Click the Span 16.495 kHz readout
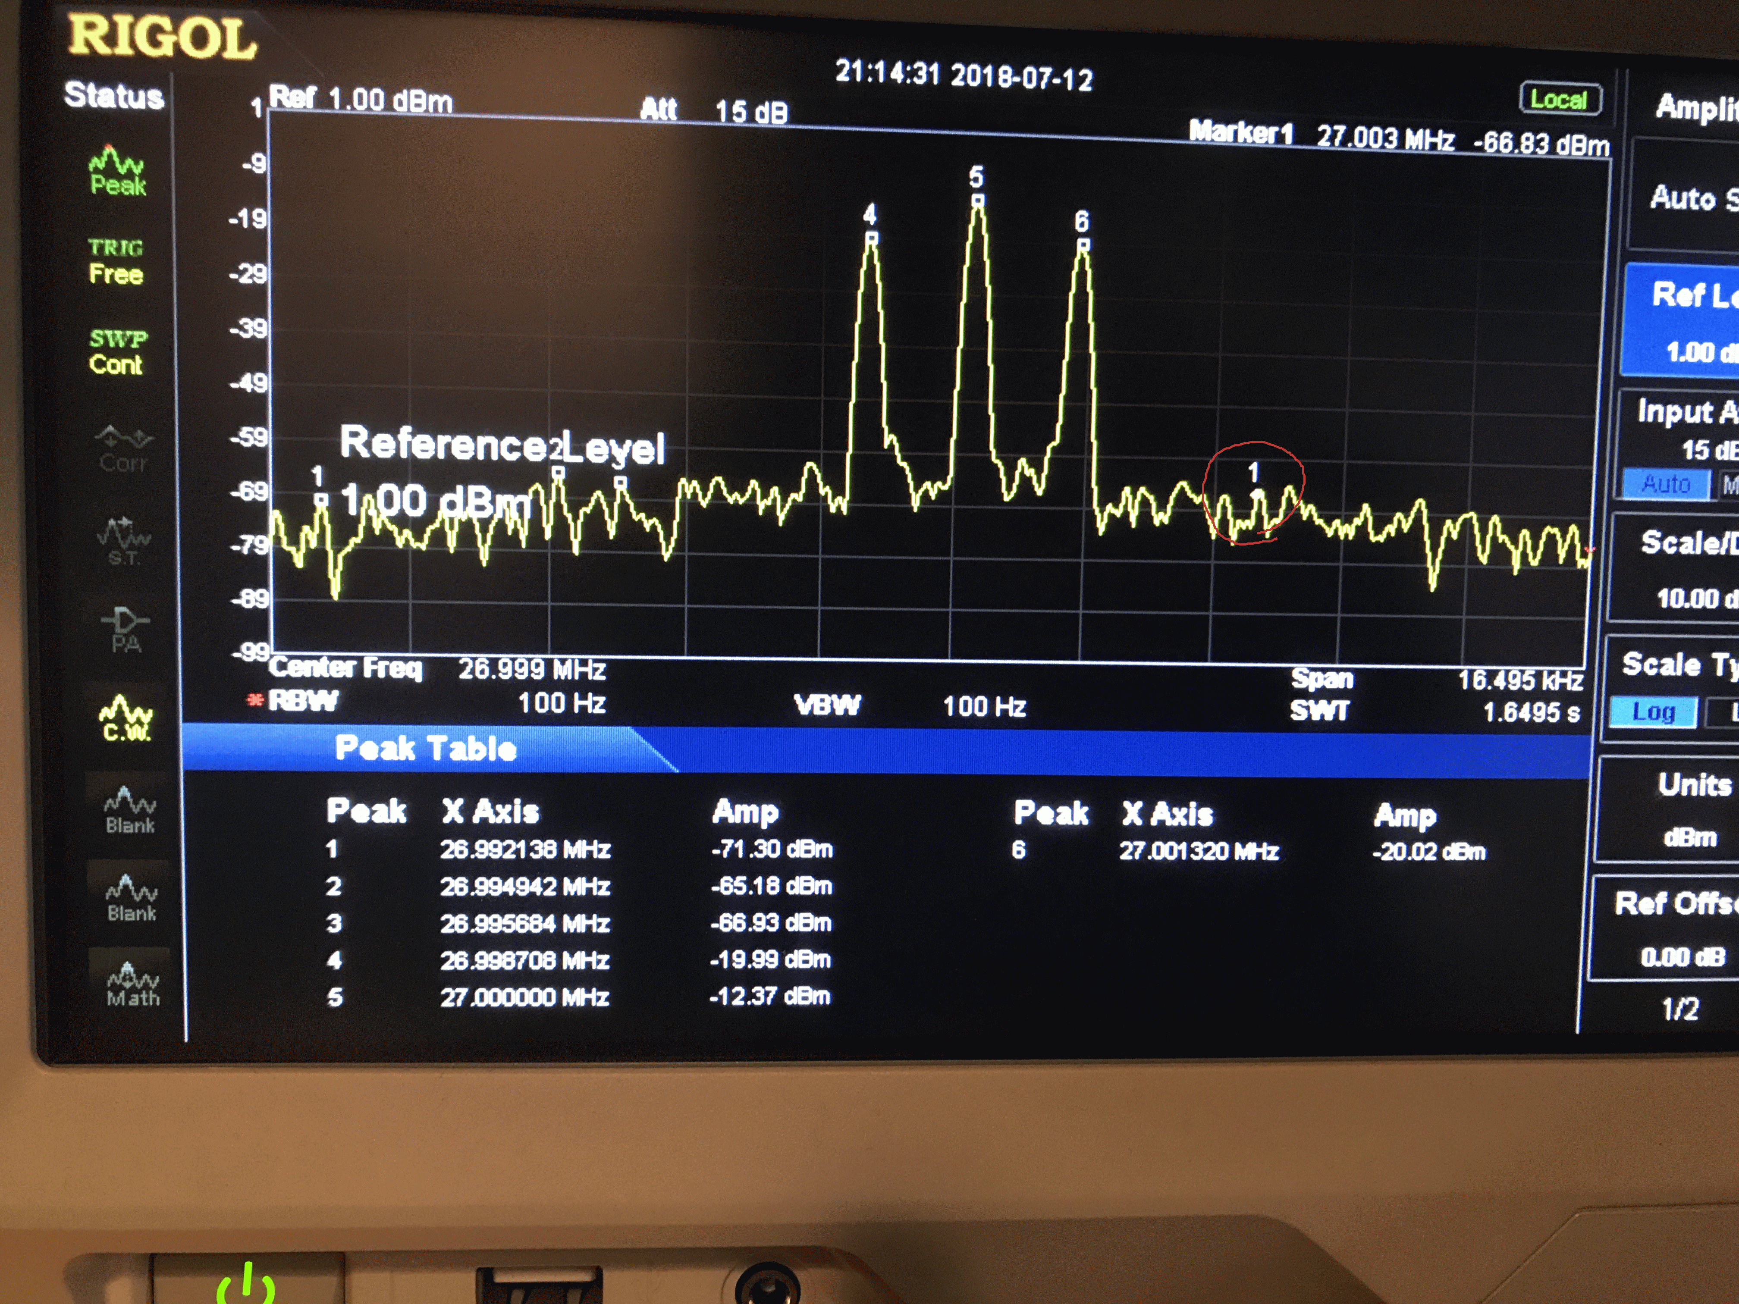 point(1436,679)
